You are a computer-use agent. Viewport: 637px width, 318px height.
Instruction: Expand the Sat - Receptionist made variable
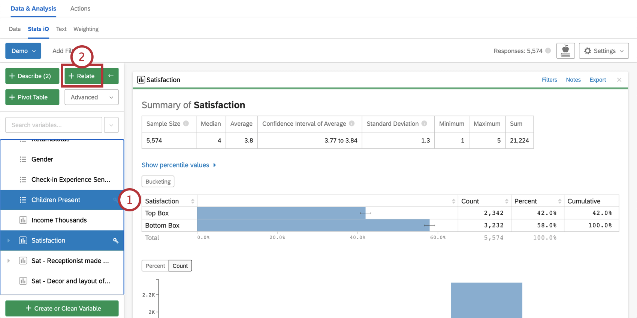pyautogui.click(x=9, y=261)
